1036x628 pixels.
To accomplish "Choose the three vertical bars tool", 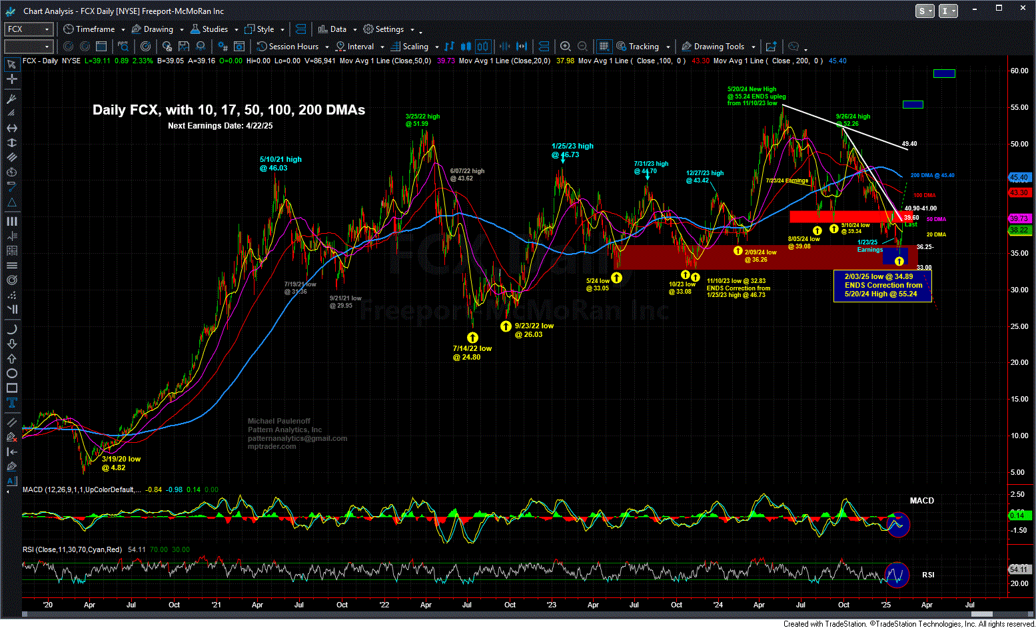I will pos(11,221).
